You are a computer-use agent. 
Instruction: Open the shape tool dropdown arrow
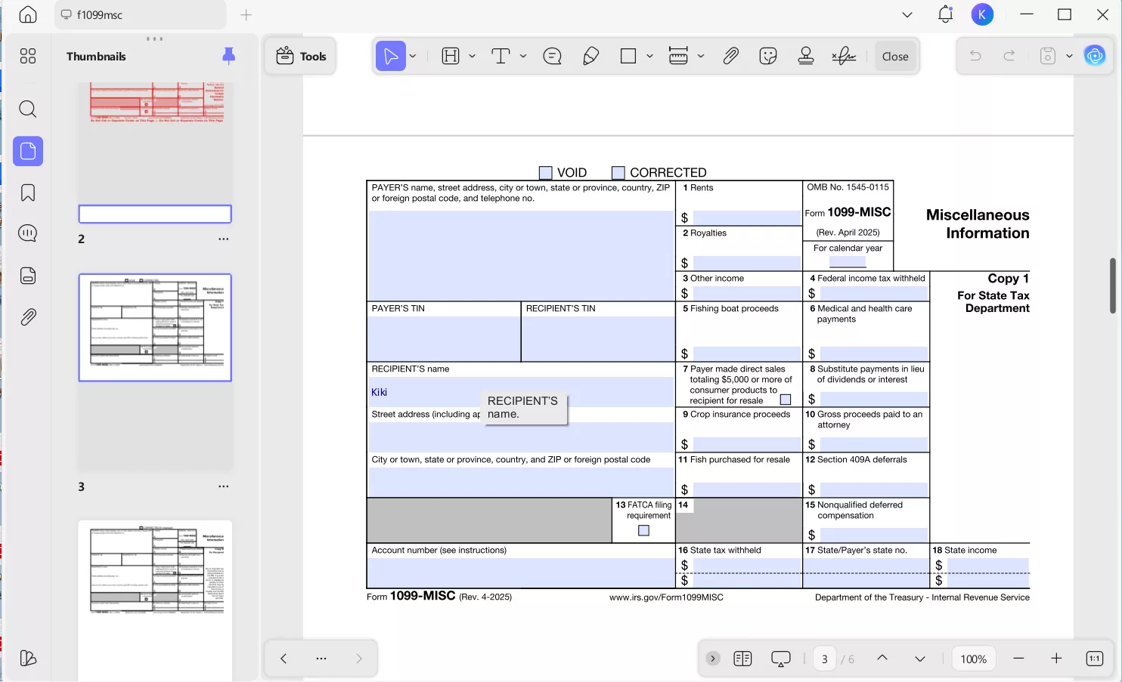[x=649, y=56]
